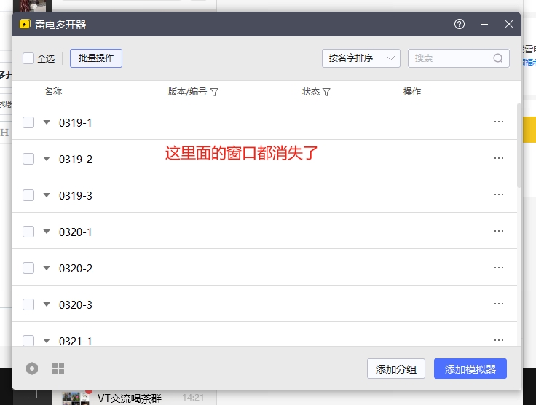The width and height of the screenshot is (536, 405).
Task: Expand the 0319-3 group arrow
Action: pyautogui.click(x=47, y=195)
